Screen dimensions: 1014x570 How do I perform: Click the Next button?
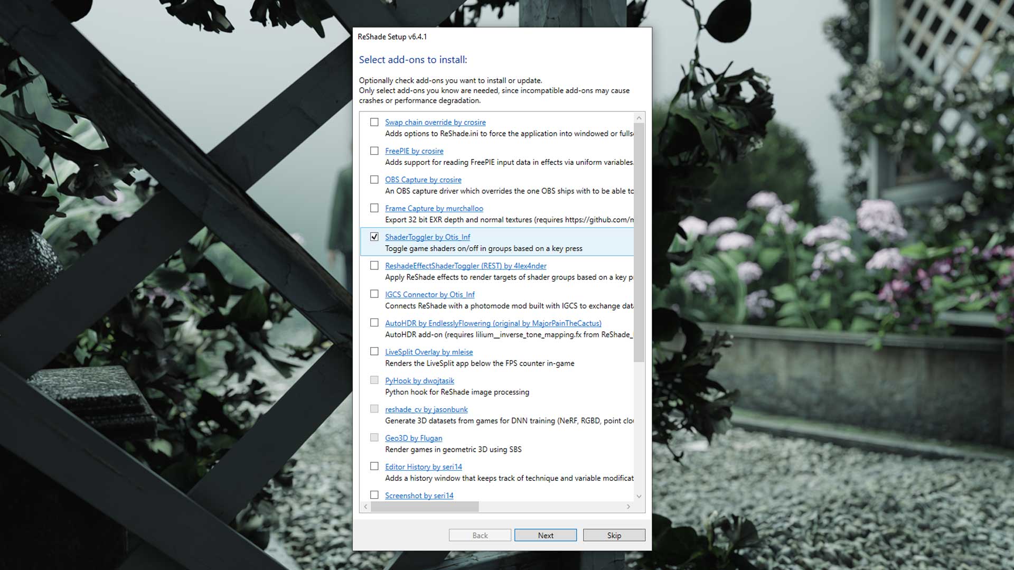pyautogui.click(x=545, y=535)
